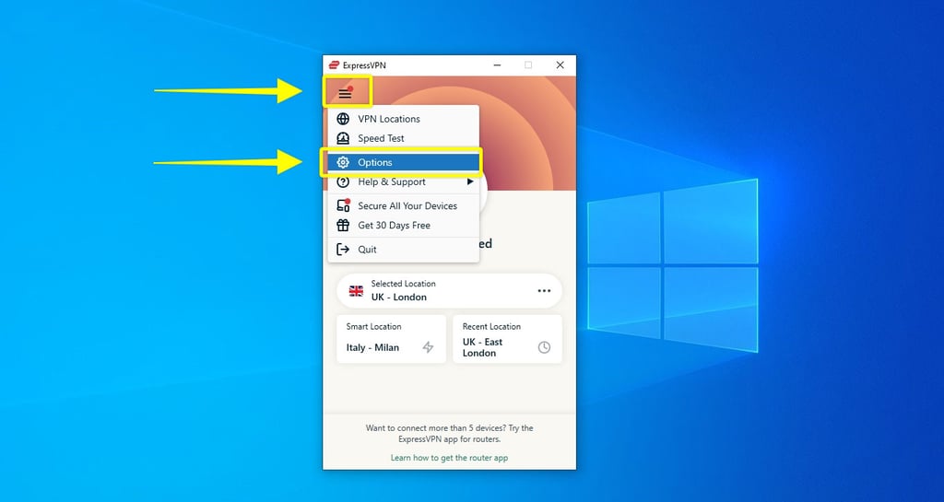Open the three-dot menu for Selected Location
The image size is (944, 502).
coord(544,291)
